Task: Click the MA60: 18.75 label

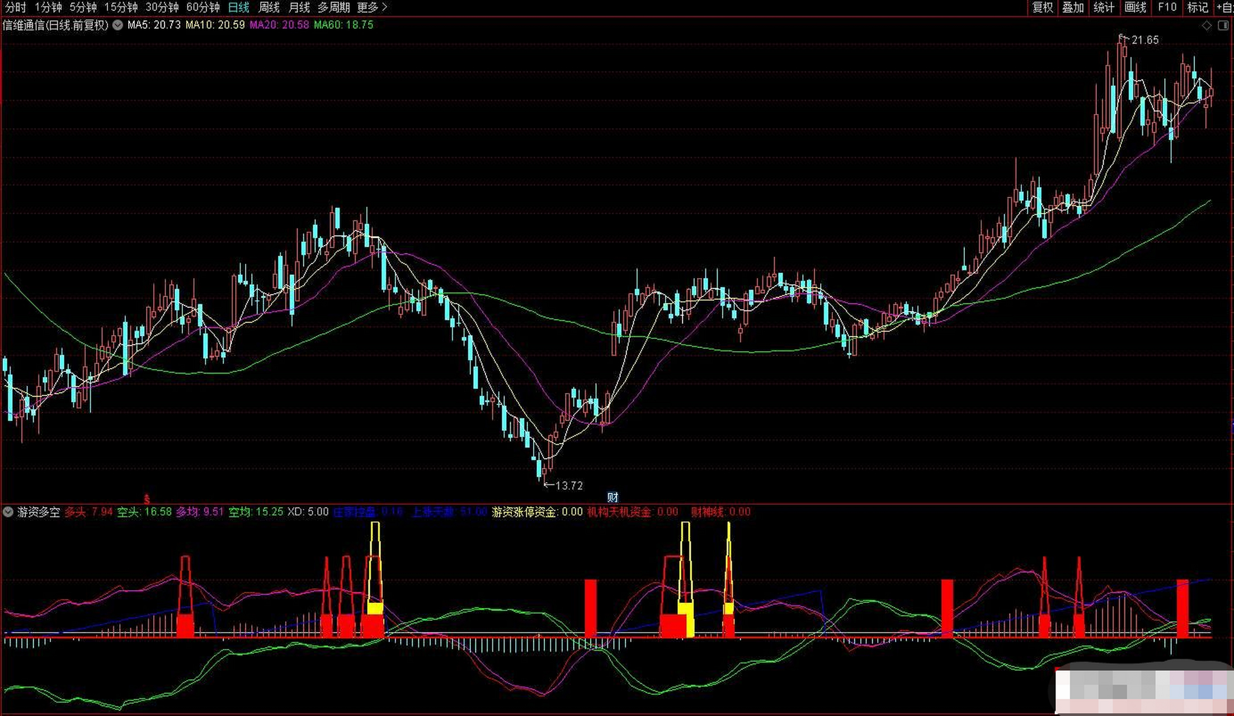Action: pos(343,25)
